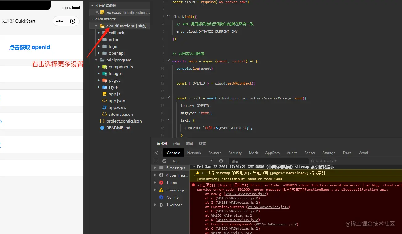Click the blue info icon beside No info
The width and height of the screenshot is (402, 234).
[x=161, y=197]
